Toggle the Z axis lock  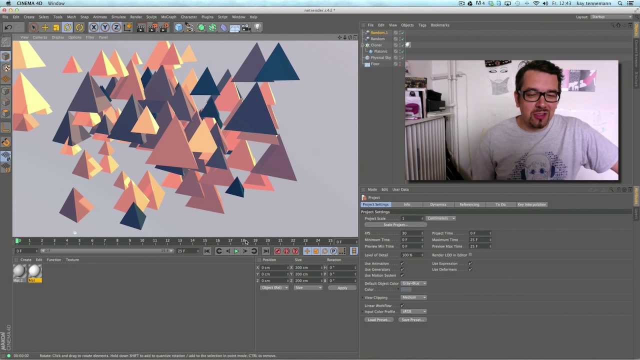116,27
